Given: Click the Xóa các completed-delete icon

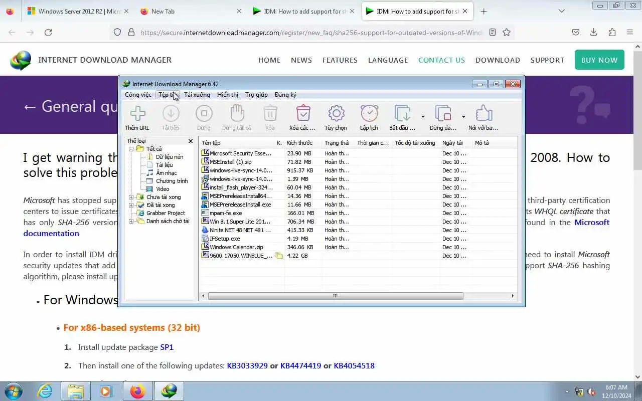Looking at the screenshot, I should coord(303,113).
